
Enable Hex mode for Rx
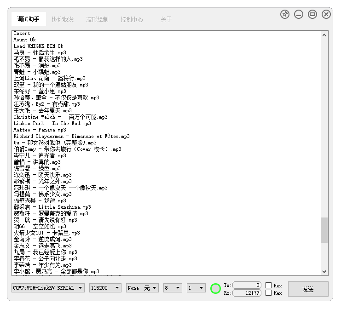268,293
